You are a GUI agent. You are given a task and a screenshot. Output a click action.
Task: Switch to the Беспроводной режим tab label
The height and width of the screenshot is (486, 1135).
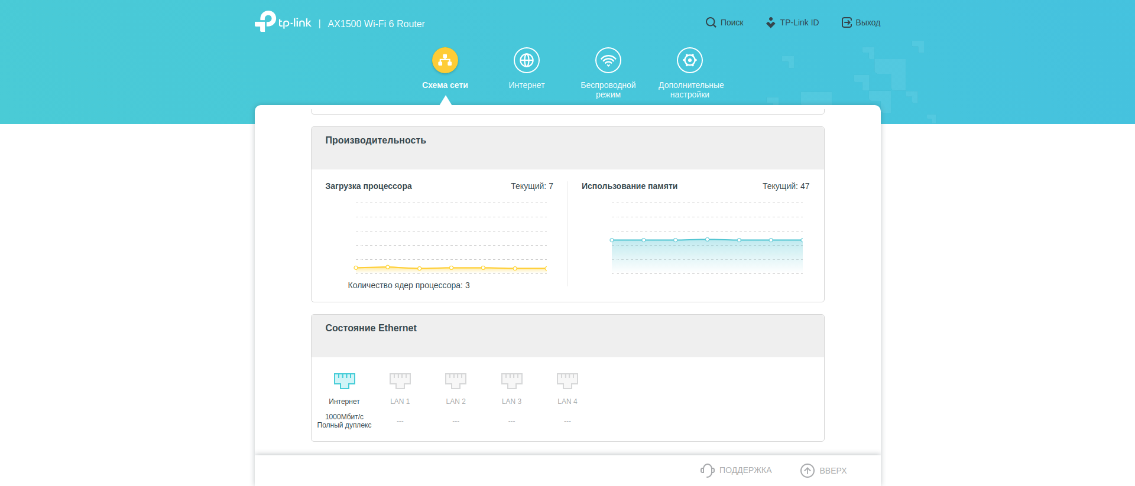608,90
